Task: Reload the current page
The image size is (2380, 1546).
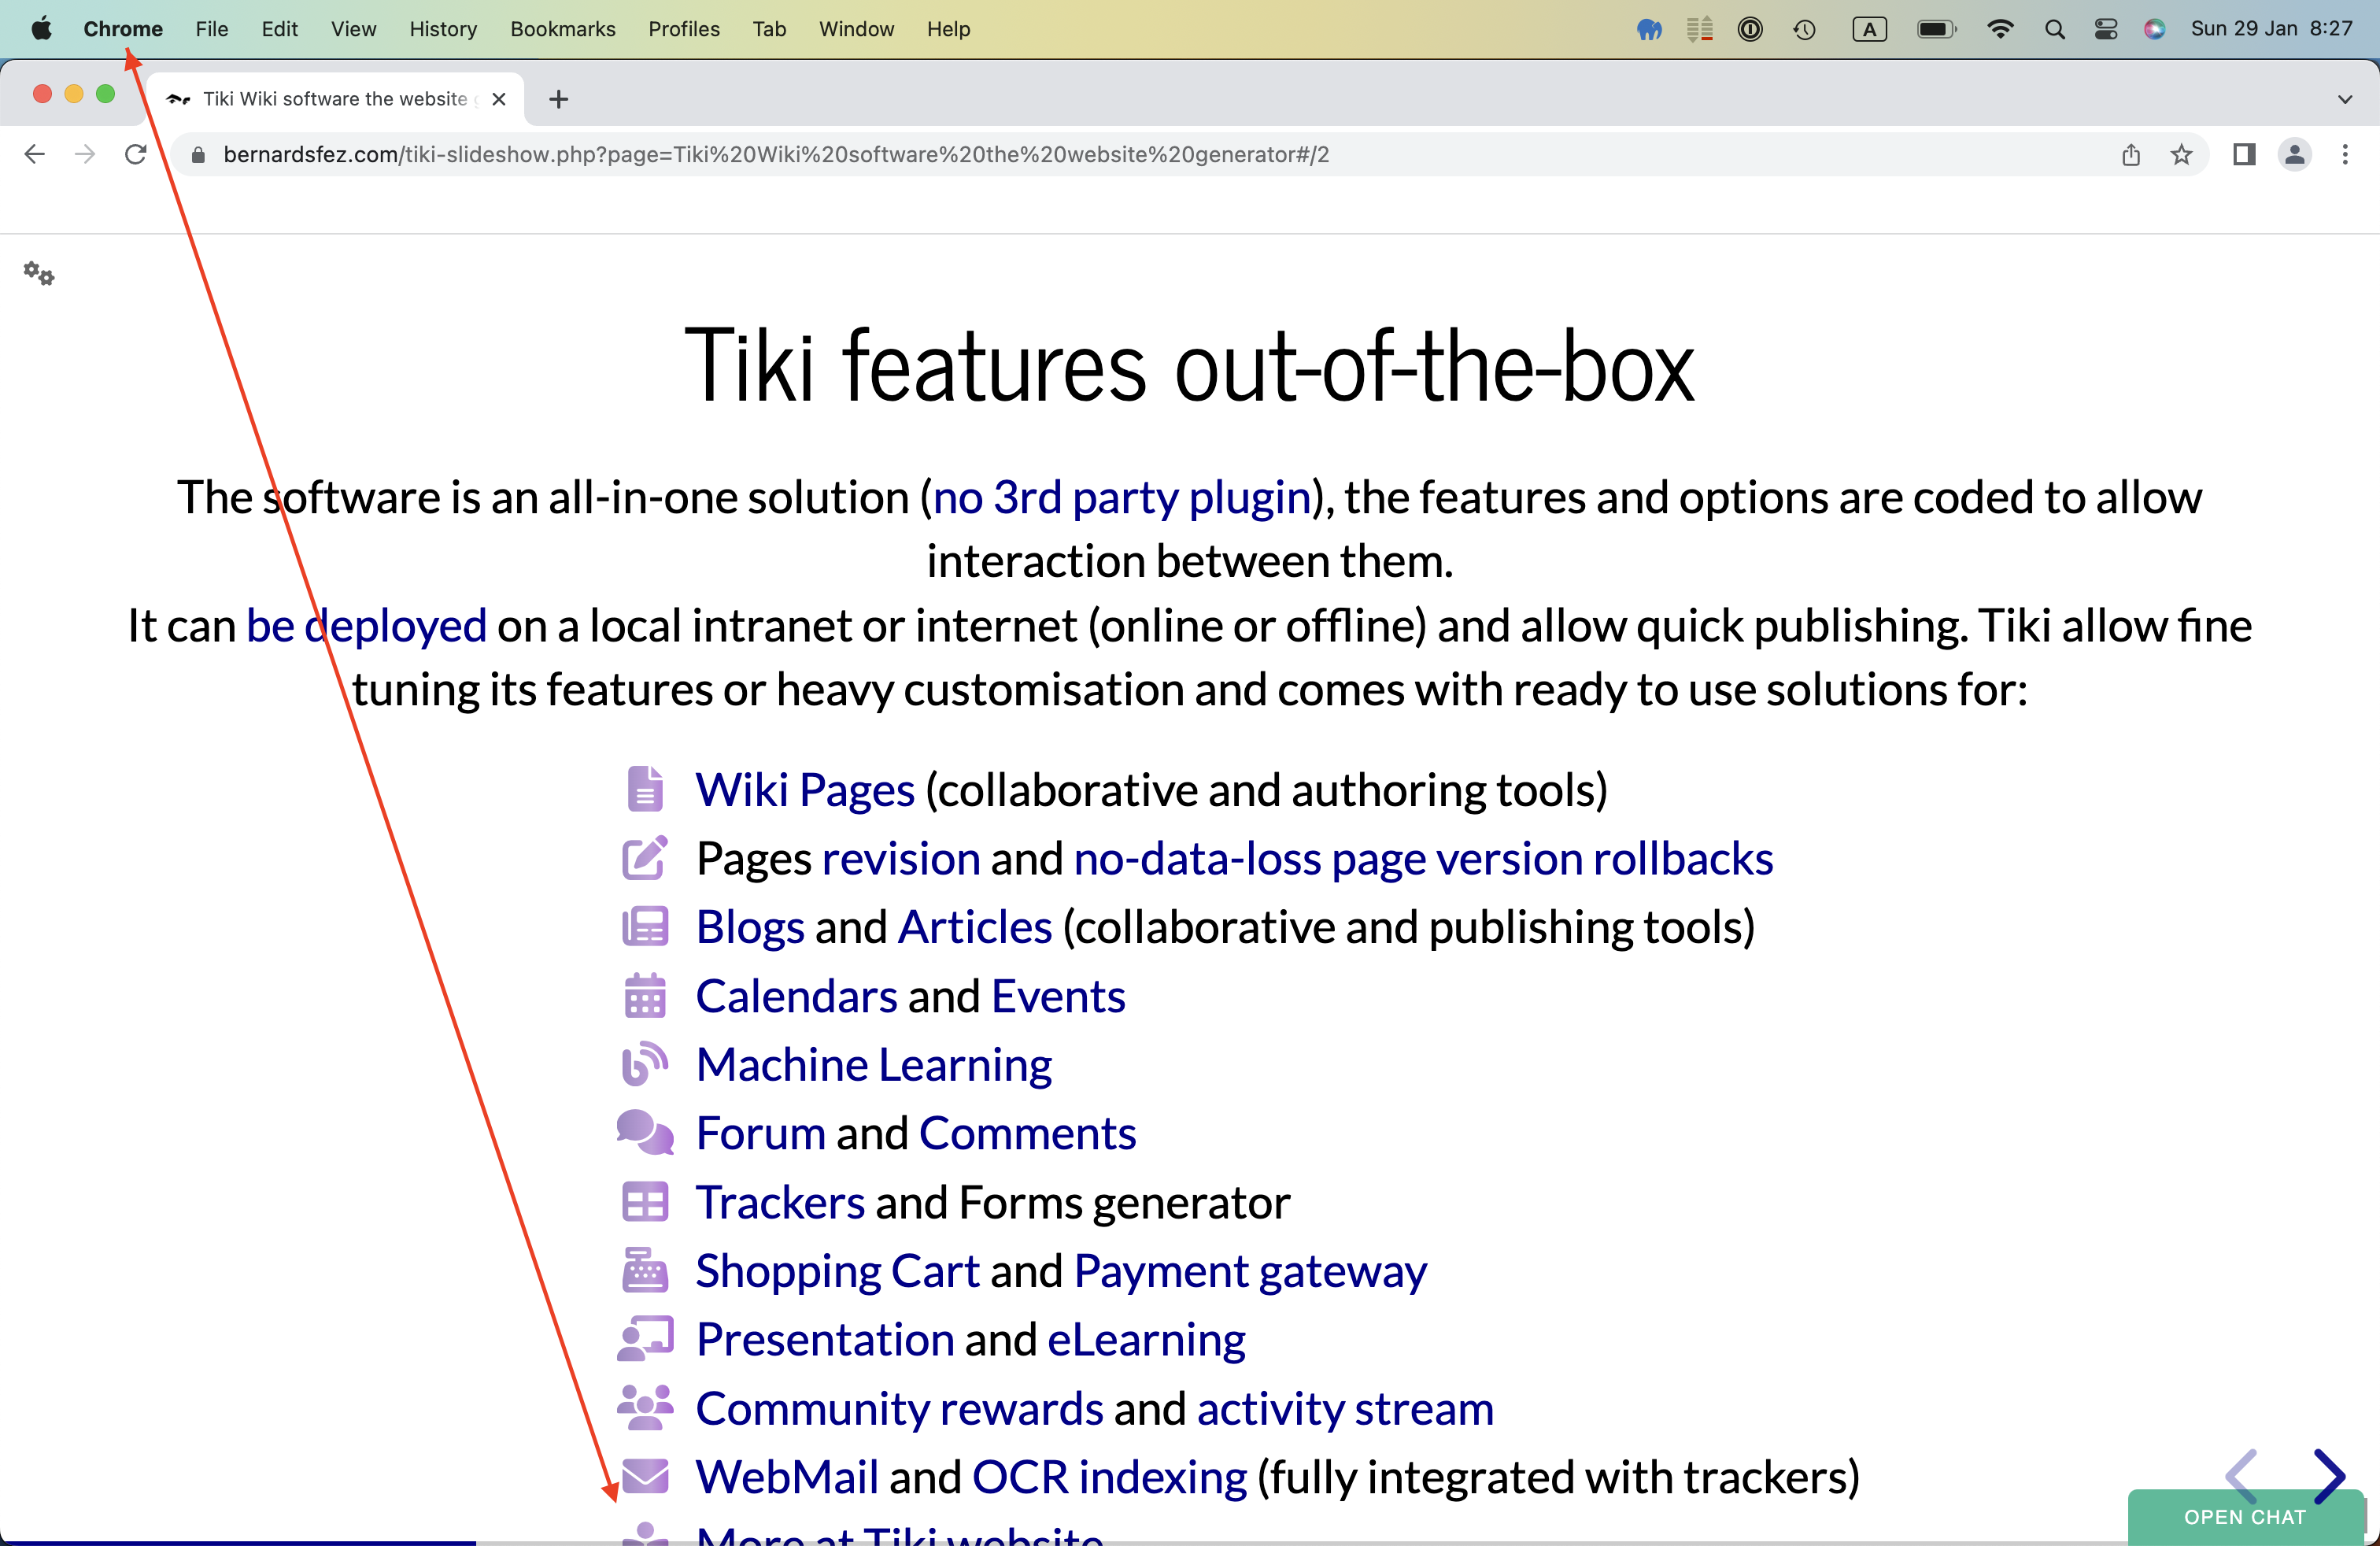Action: (136, 155)
